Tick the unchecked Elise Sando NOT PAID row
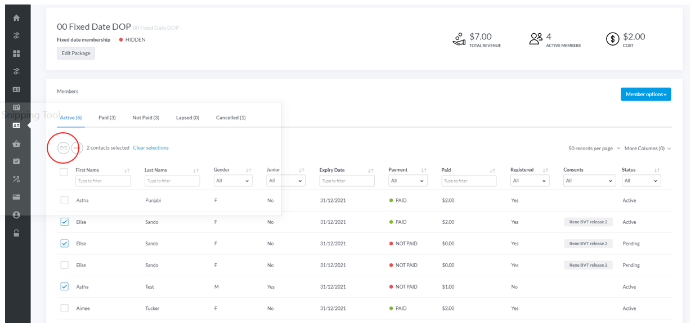 64,265
